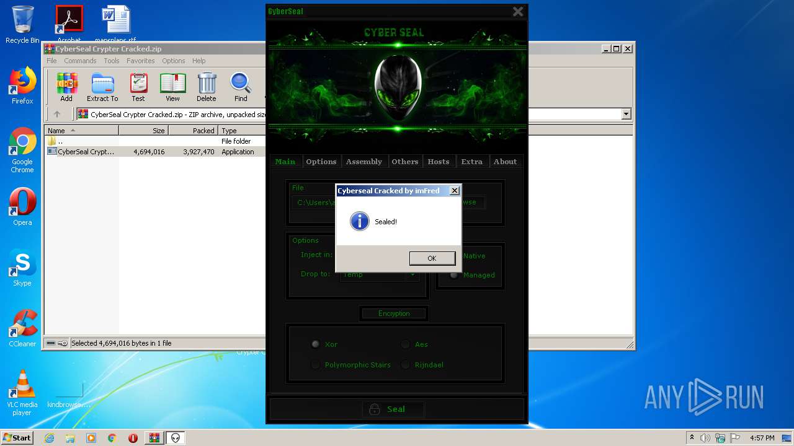Switch to the Hosts tab
This screenshot has height=446, width=794.
pyautogui.click(x=438, y=162)
